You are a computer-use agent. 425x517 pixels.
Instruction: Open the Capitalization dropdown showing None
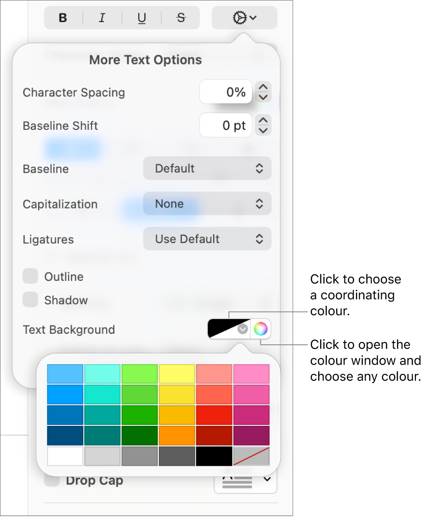point(207,203)
